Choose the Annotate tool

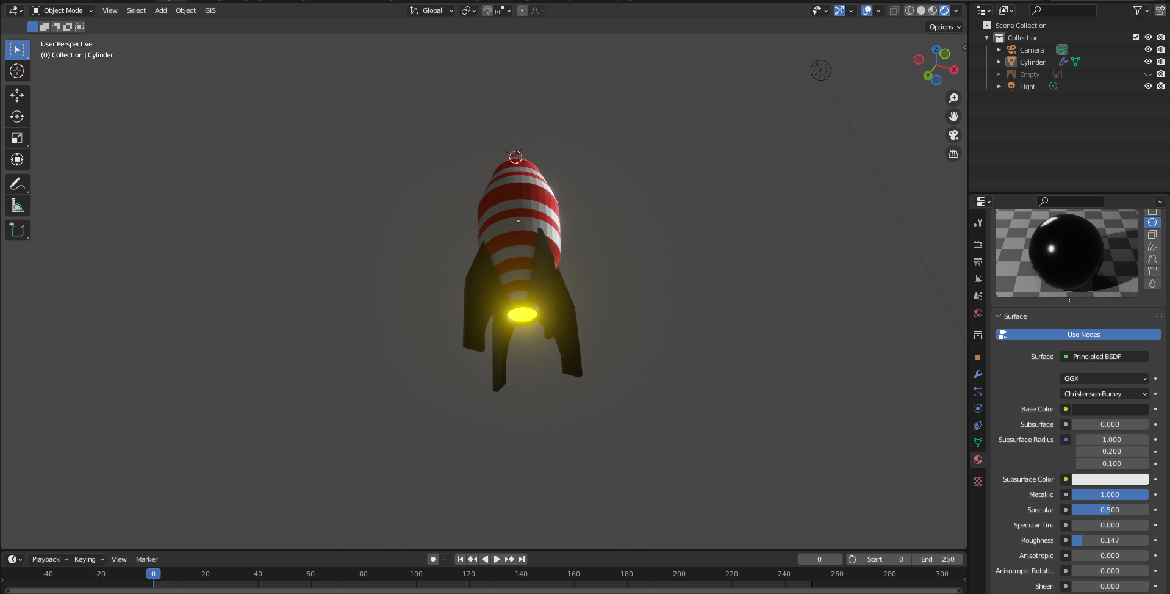tap(17, 184)
